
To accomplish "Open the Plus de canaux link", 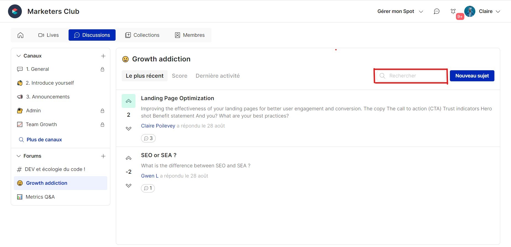I will coord(44,140).
